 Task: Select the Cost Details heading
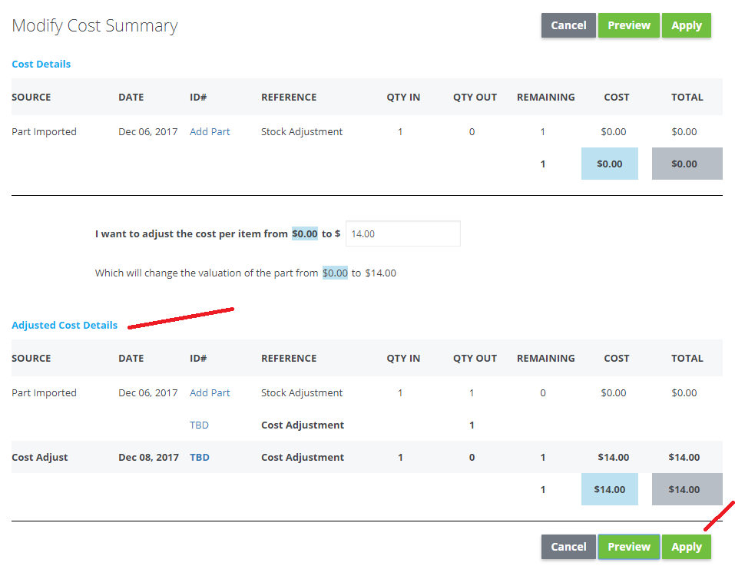coord(41,65)
